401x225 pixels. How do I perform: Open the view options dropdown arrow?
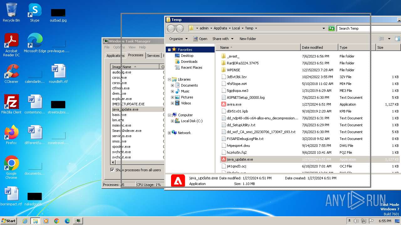pyautogui.click(x=389, y=39)
